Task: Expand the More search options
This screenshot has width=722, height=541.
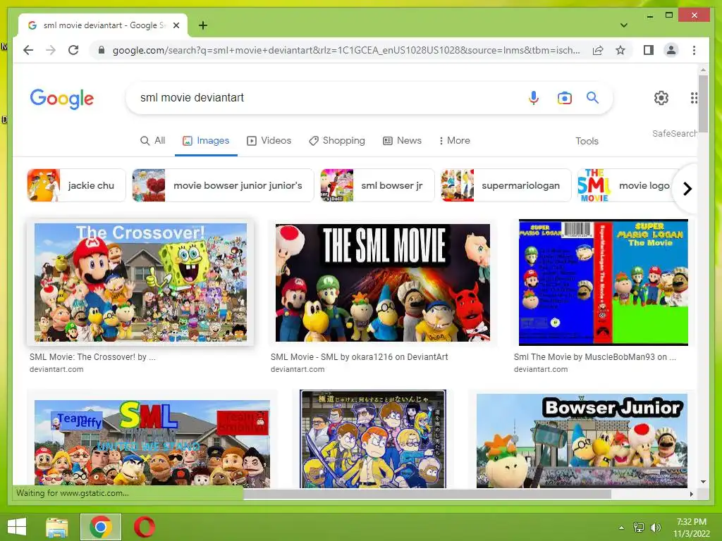Action: (x=455, y=141)
